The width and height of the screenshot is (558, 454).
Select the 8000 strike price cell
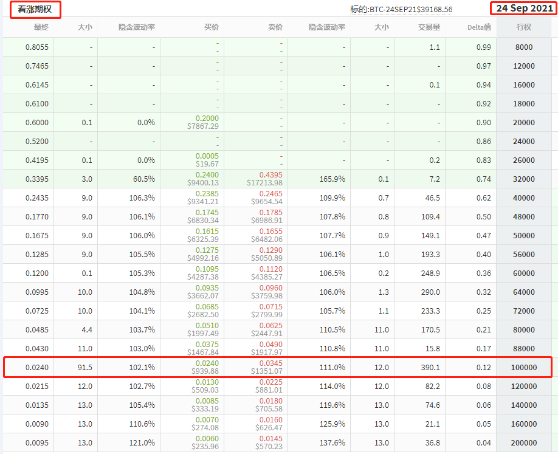tap(523, 47)
